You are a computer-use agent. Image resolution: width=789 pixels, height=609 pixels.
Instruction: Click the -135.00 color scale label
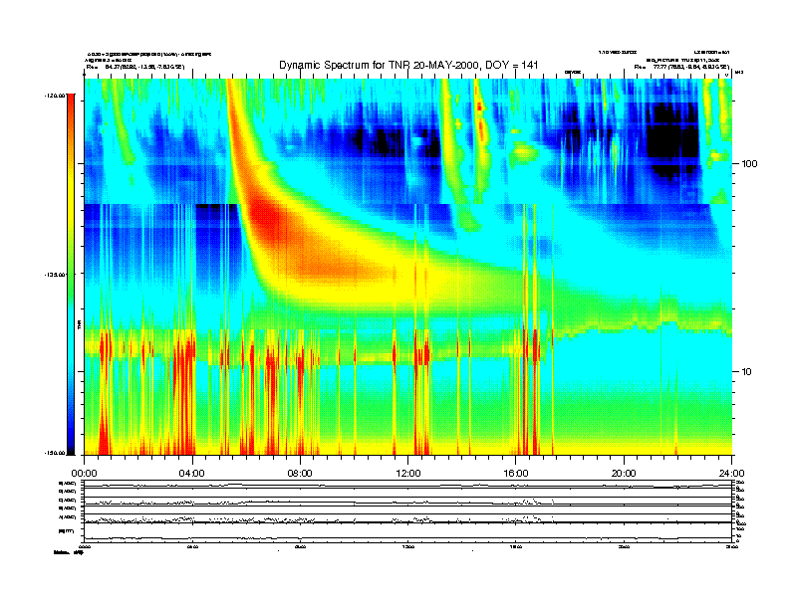pos(56,275)
